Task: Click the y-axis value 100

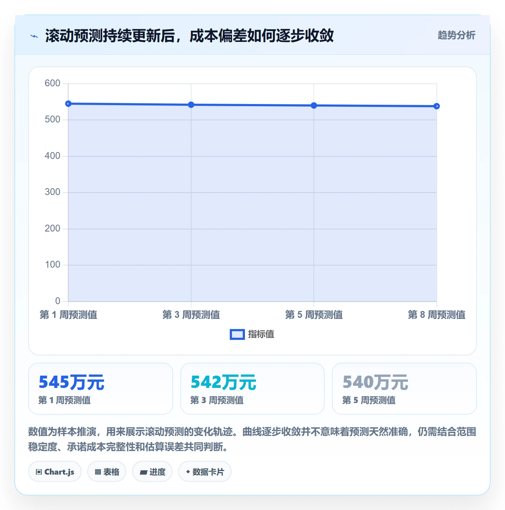Action: (x=52, y=265)
